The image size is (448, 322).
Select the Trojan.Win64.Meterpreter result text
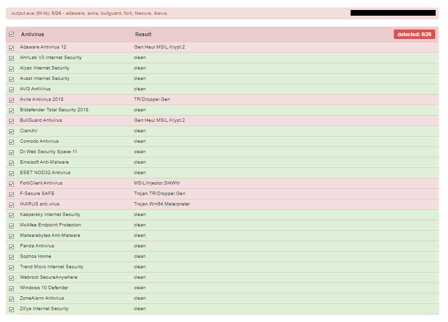pyautogui.click(x=162, y=204)
